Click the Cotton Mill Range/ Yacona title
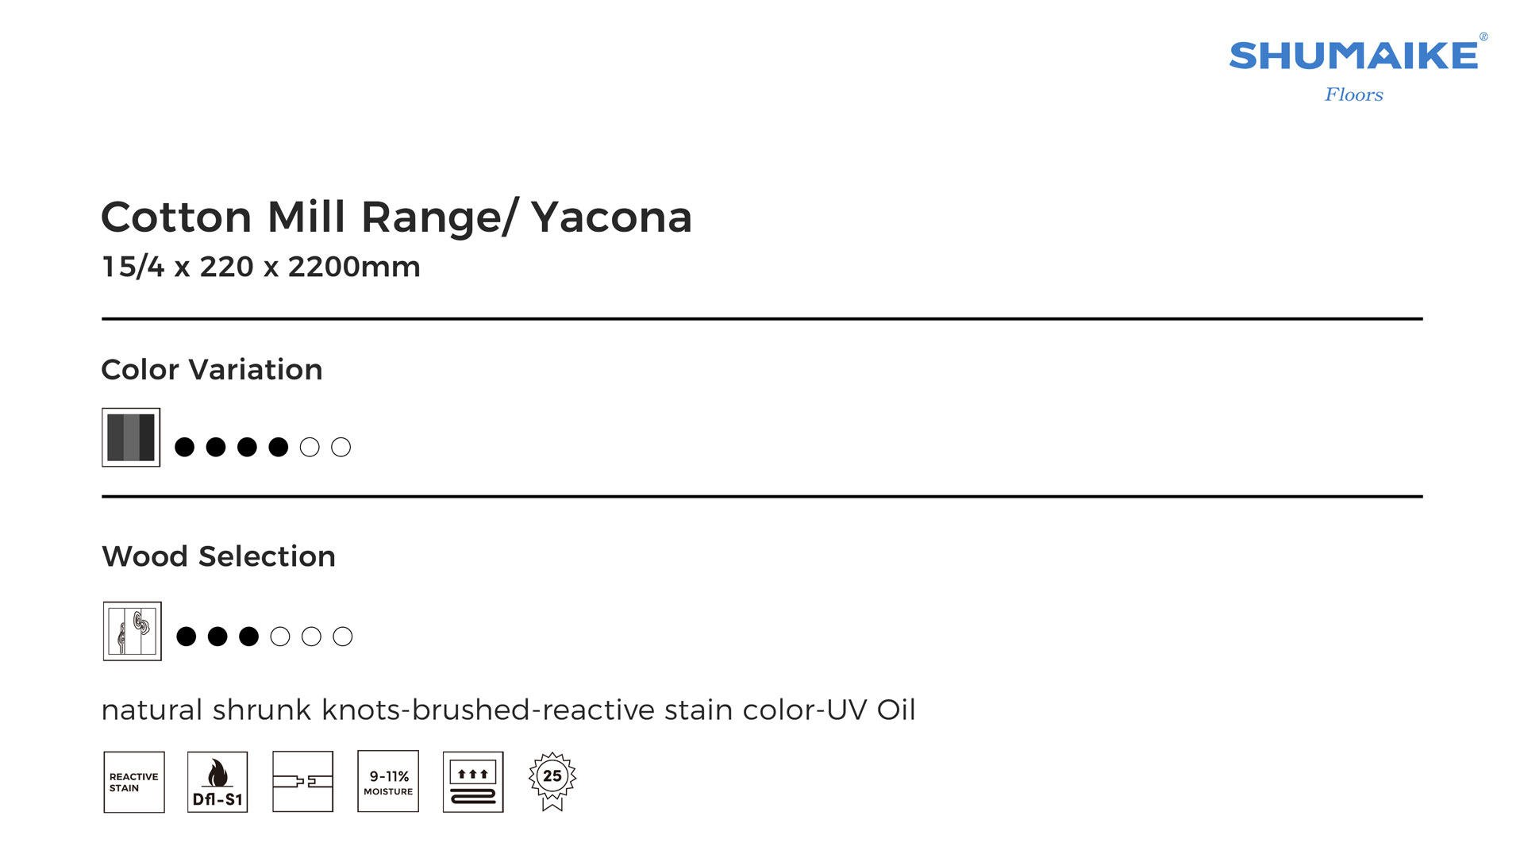This screenshot has height=858, width=1524. tap(396, 217)
